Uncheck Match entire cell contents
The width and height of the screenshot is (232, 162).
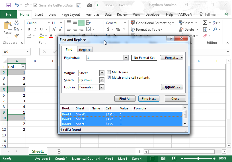[x=109, y=77]
